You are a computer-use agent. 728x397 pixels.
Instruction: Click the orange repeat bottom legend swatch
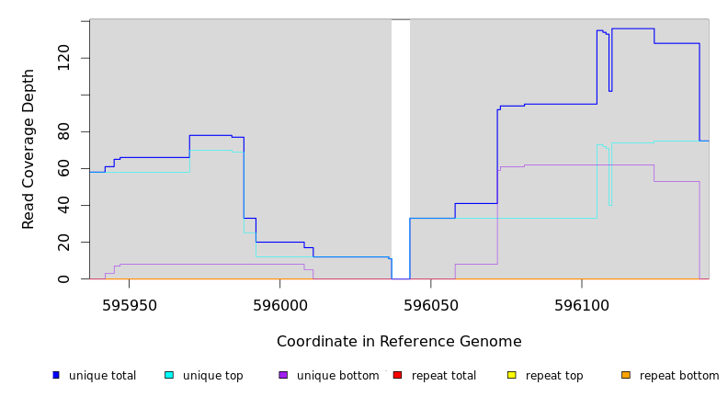(x=625, y=375)
